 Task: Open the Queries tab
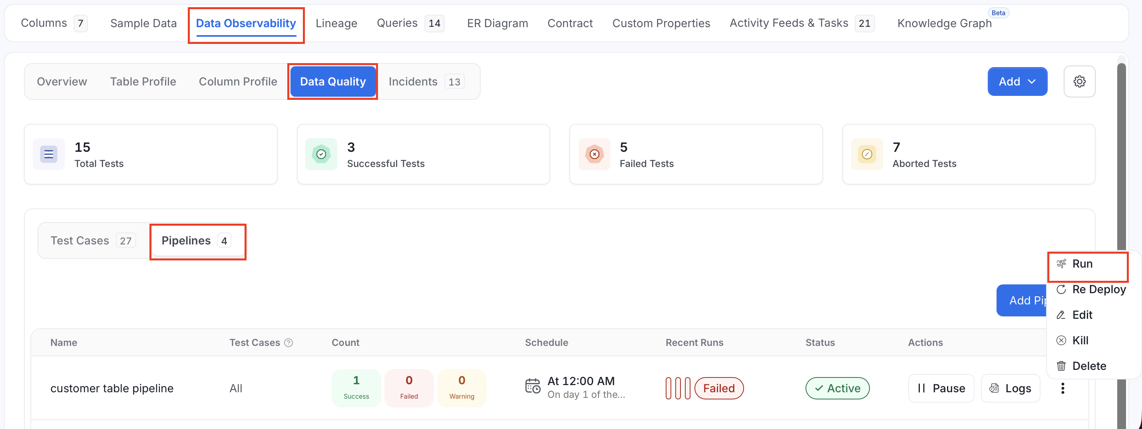click(x=410, y=23)
